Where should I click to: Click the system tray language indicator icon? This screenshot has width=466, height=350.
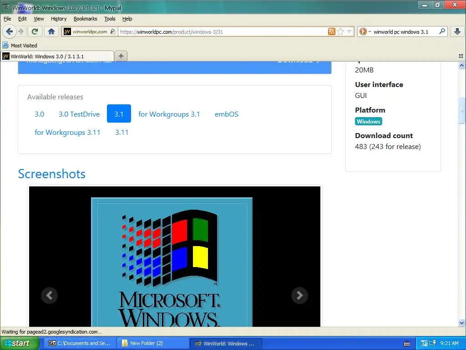[x=424, y=343]
